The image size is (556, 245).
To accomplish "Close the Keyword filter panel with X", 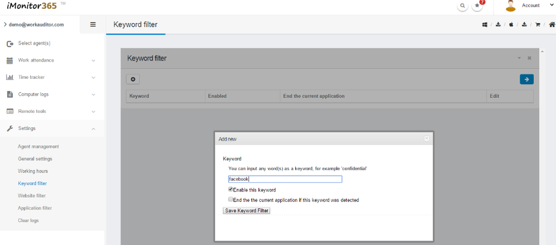I will [529, 58].
